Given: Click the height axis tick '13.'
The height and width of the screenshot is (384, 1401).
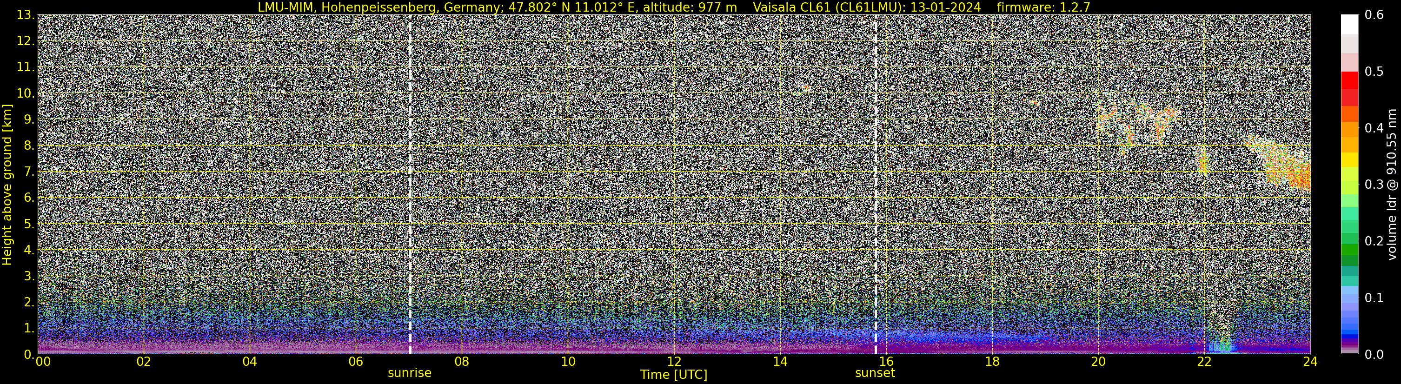Looking at the screenshot, I should [x=26, y=15].
